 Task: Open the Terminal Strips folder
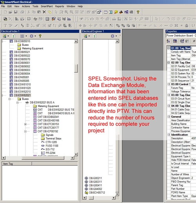tap(53, 138)
